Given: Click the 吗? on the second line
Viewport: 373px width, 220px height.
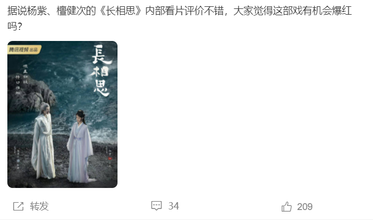Looking at the screenshot, I should 15,26.
